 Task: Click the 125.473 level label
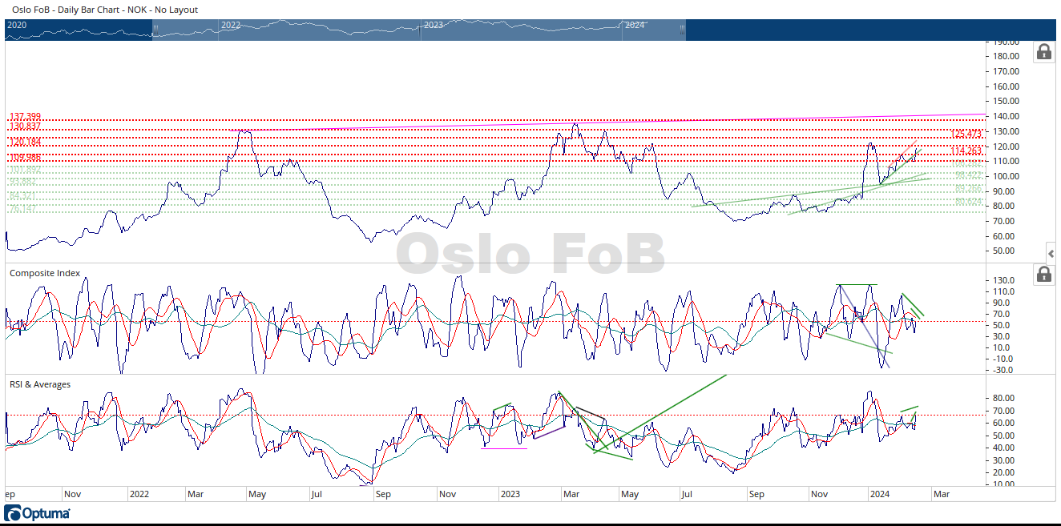point(966,134)
